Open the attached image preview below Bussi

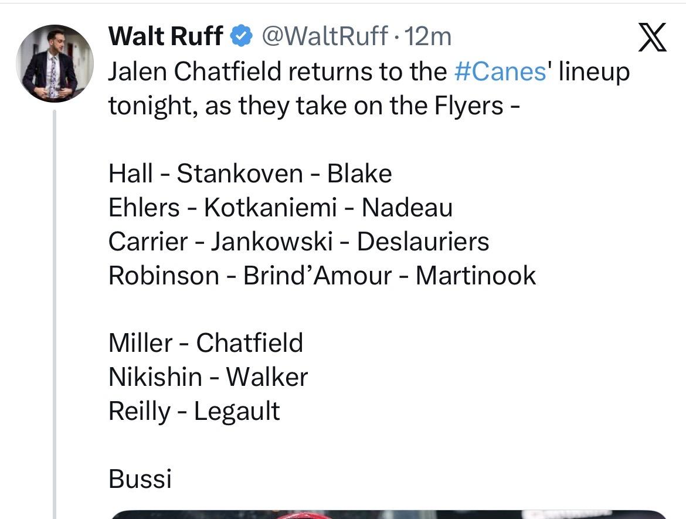[387, 514]
